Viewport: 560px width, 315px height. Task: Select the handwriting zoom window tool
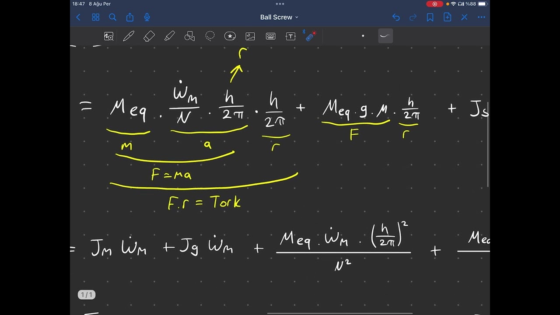(x=108, y=36)
